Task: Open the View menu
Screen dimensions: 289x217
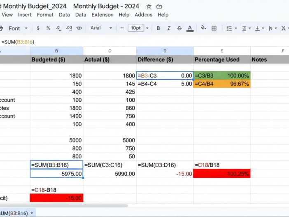Action: click(x=7, y=15)
